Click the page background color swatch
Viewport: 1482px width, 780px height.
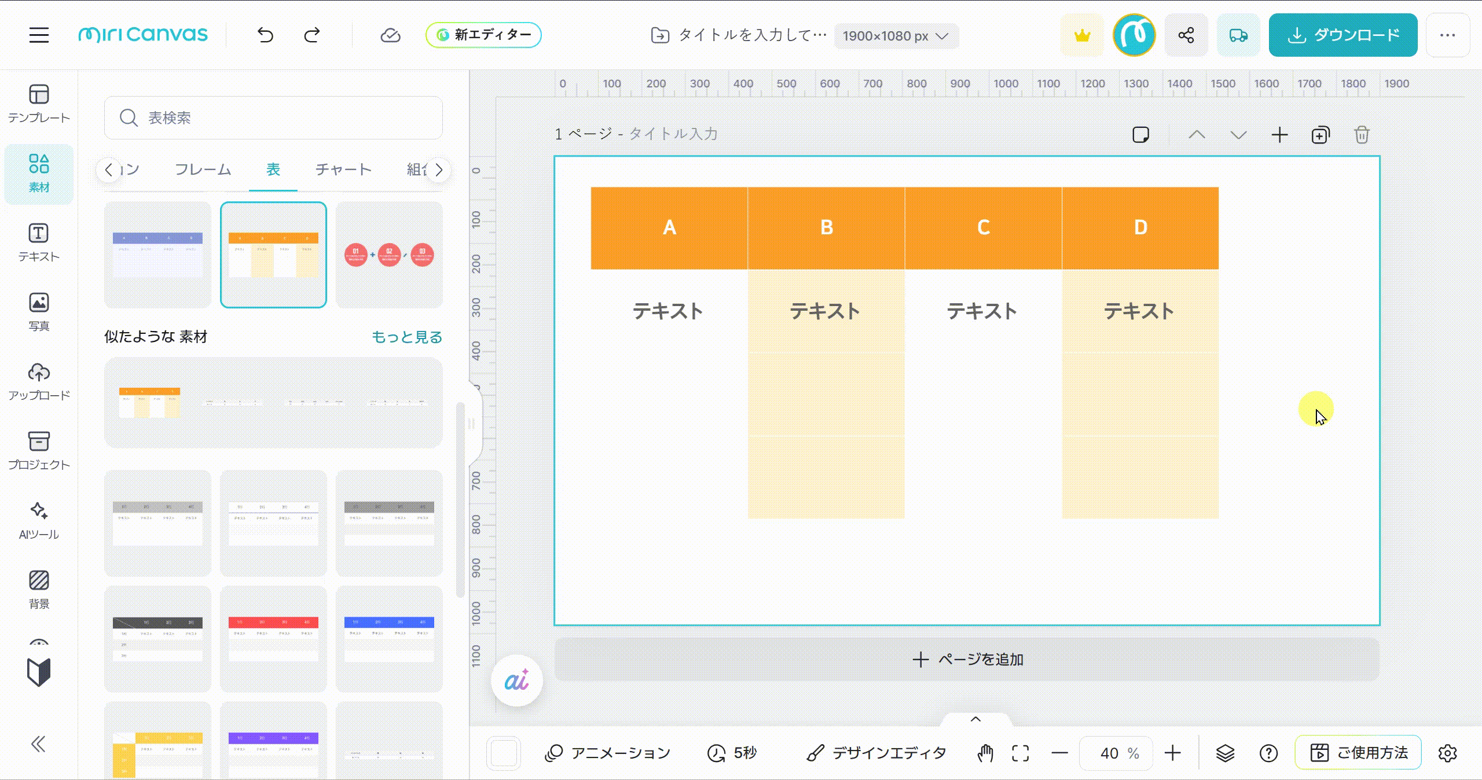click(504, 753)
